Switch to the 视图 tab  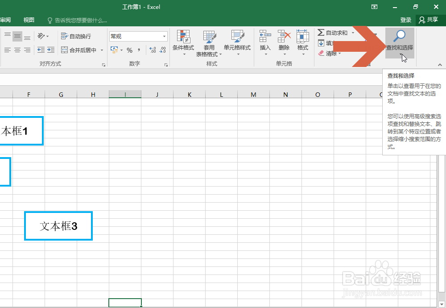[x=29, y=20]
